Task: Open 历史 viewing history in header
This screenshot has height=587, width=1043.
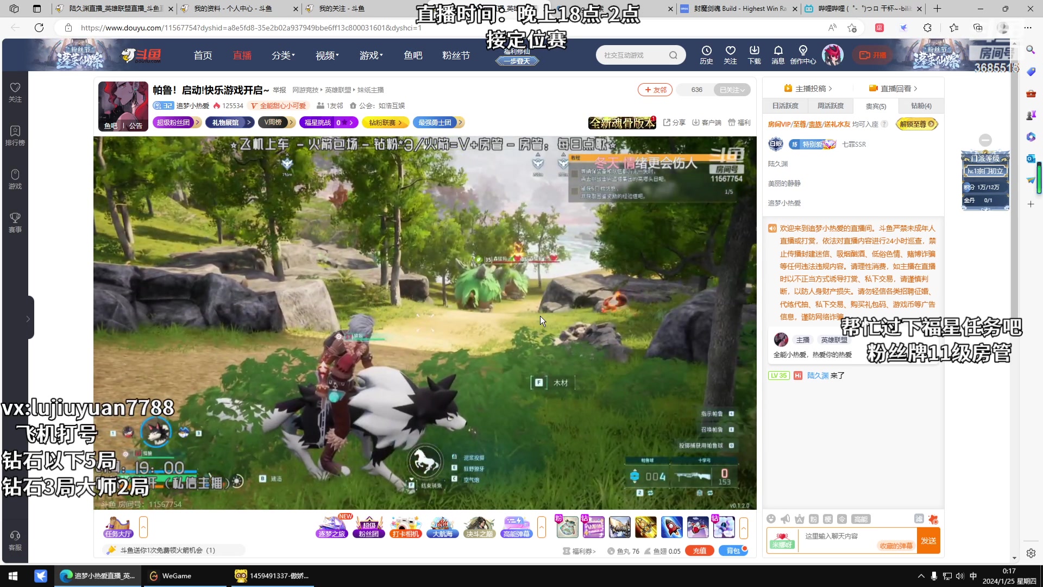Action: pos(706,55)
